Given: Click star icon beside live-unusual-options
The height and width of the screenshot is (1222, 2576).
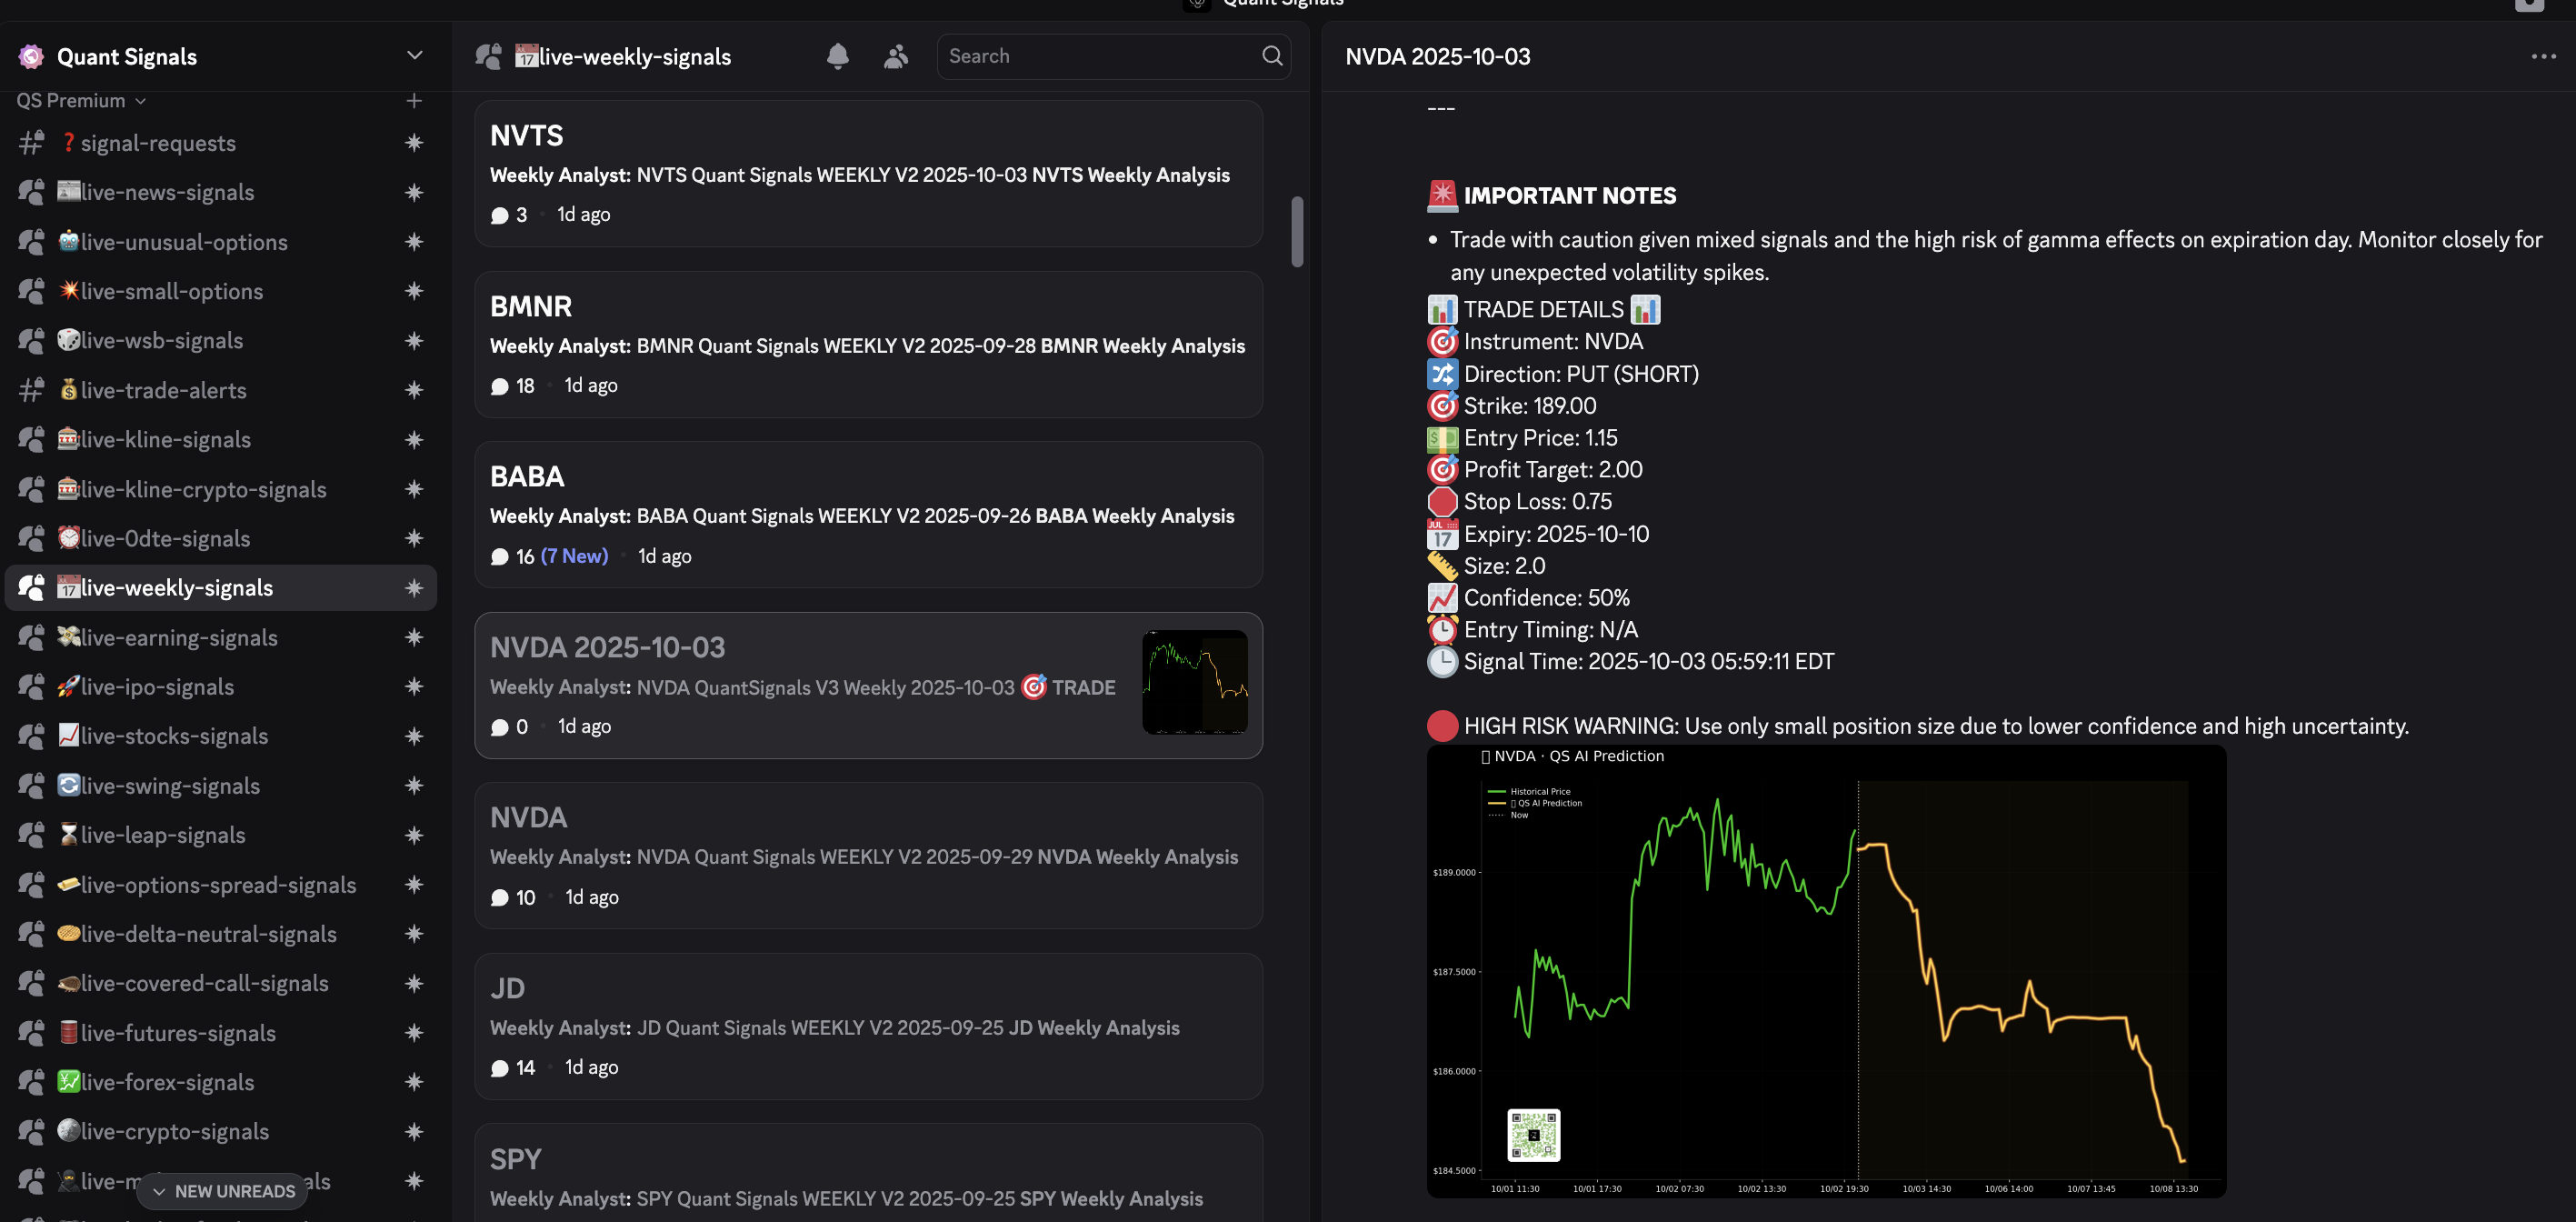Looking at the screenshot, I should click(414, 242).
